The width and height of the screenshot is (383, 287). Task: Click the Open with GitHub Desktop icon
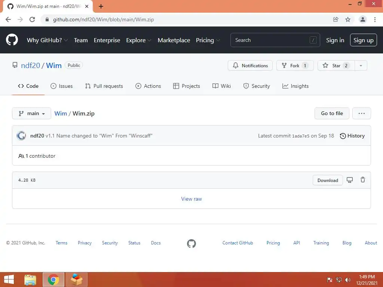(x=350, y=180)
